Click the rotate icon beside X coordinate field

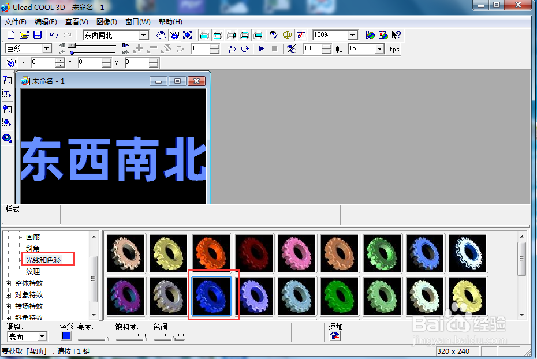[11, 63]
